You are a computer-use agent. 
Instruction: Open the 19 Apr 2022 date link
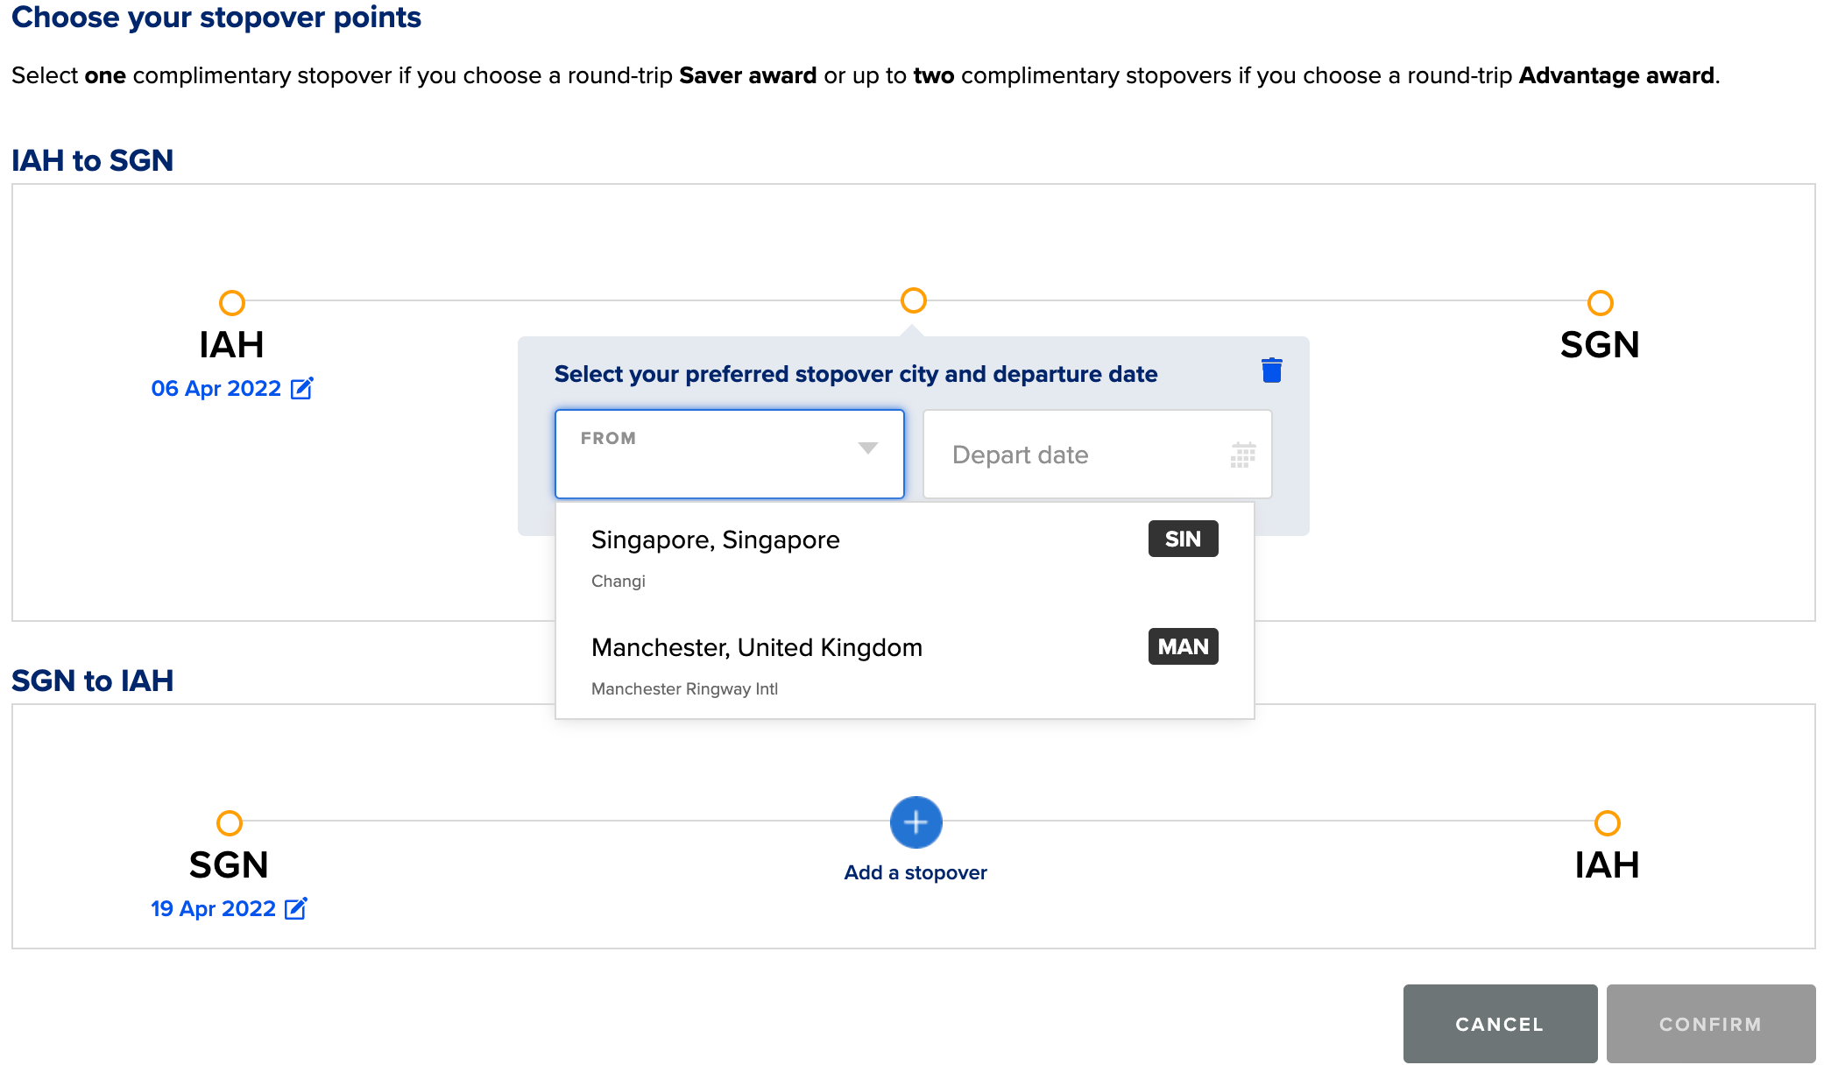click(x=213, y=908)
